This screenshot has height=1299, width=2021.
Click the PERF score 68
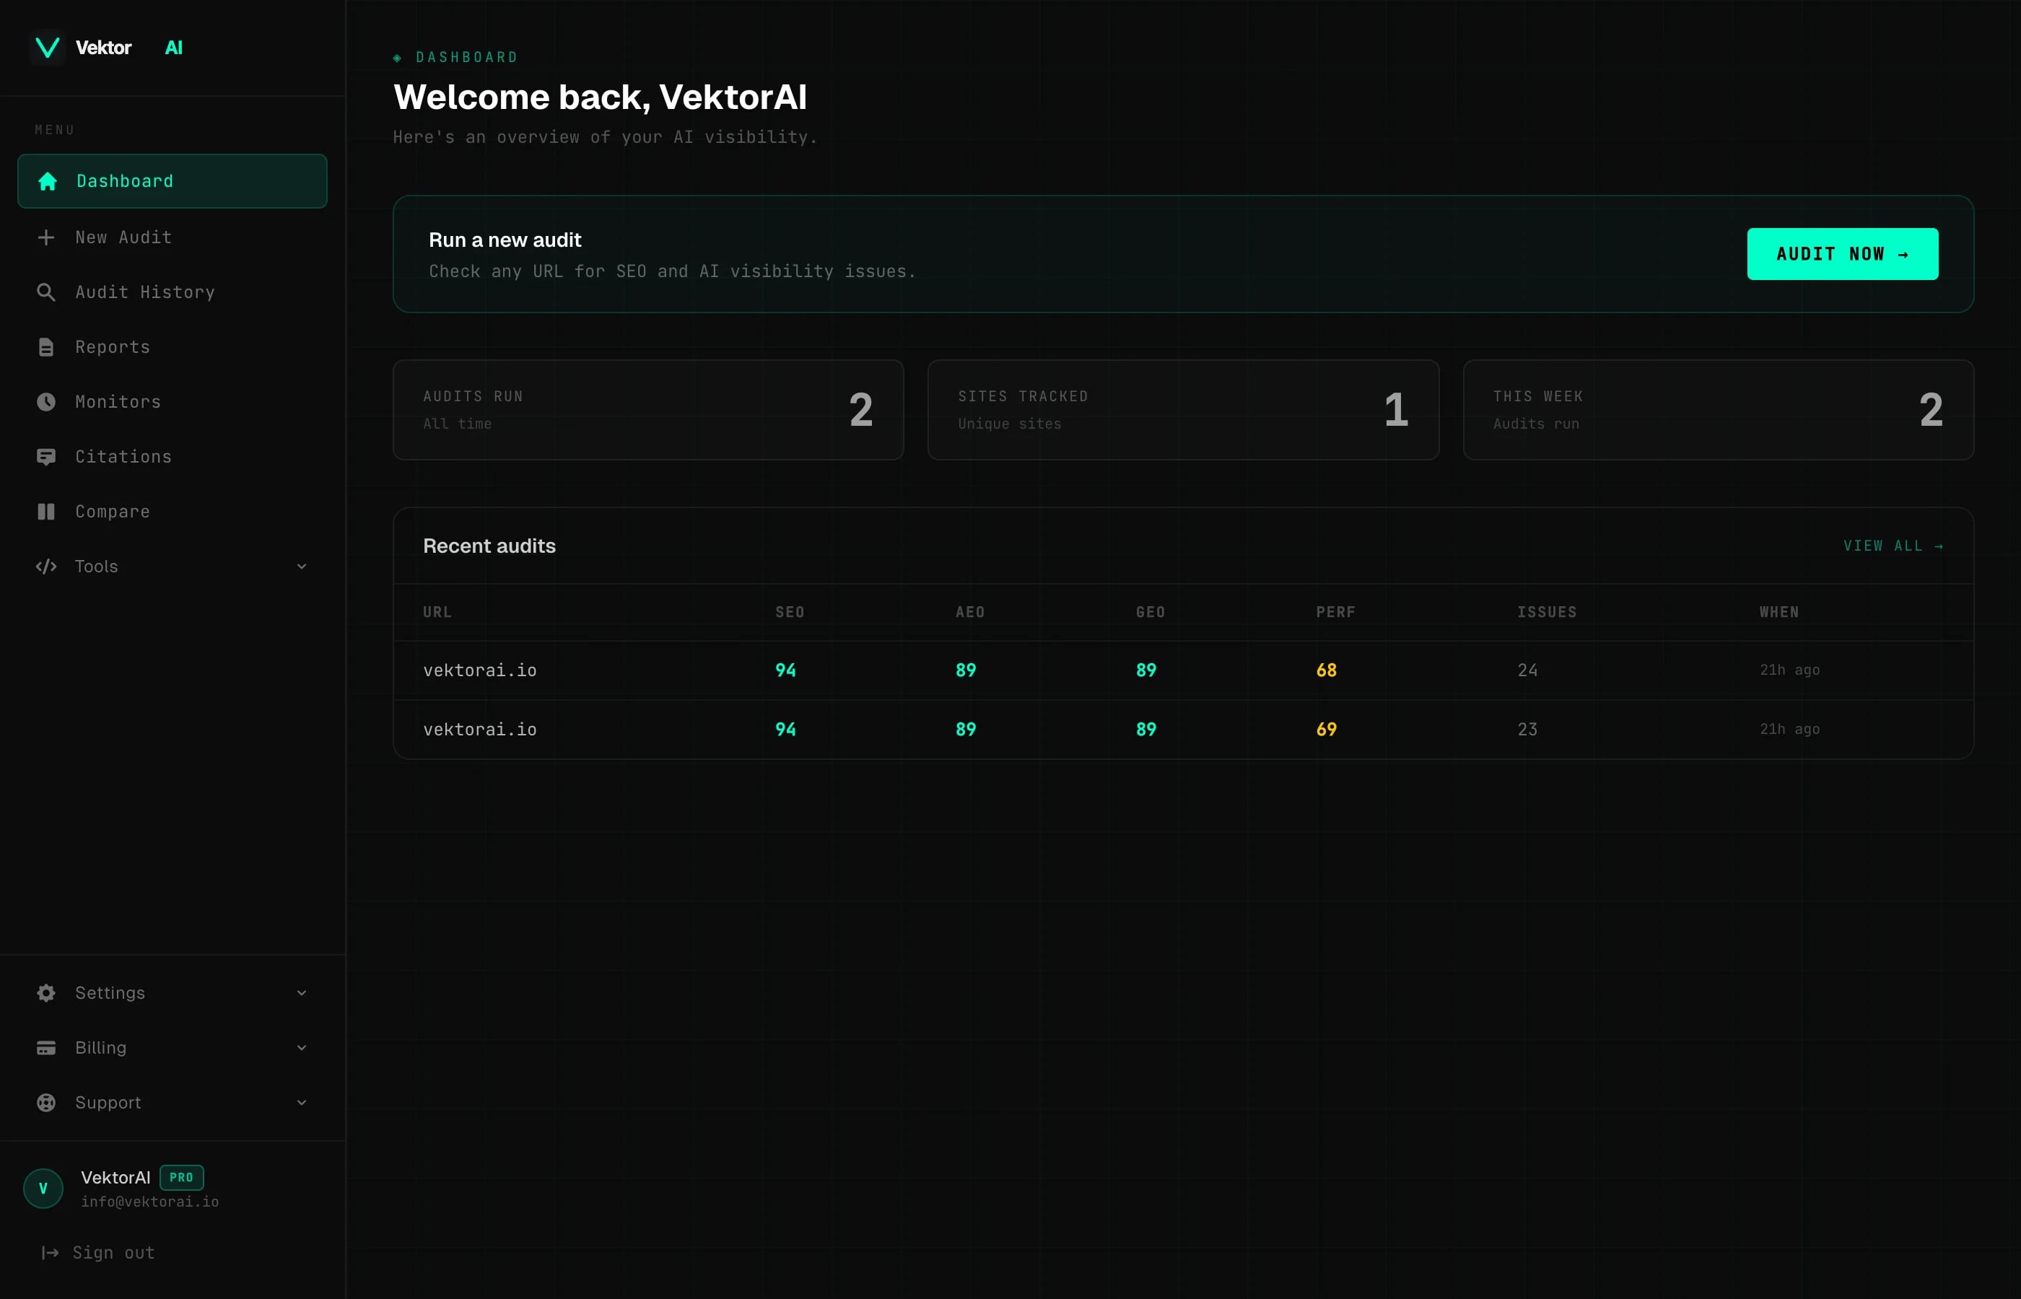(x=1326, y=670)
